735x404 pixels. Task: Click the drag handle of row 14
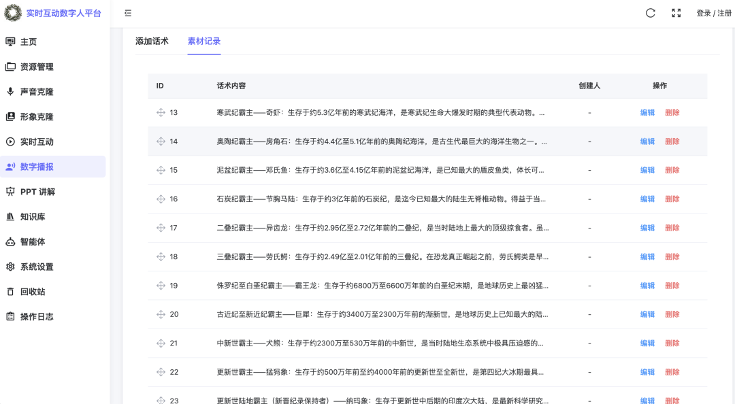coord(161,141)
